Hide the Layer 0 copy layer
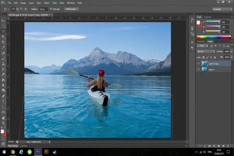234x156 pixels. (198, 63)
